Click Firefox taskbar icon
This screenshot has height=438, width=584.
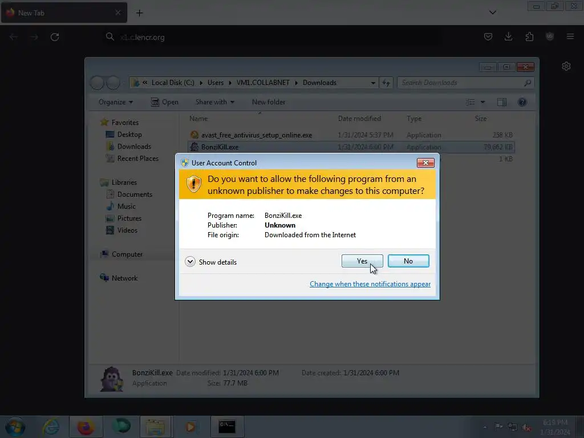(x=86, y=427)
